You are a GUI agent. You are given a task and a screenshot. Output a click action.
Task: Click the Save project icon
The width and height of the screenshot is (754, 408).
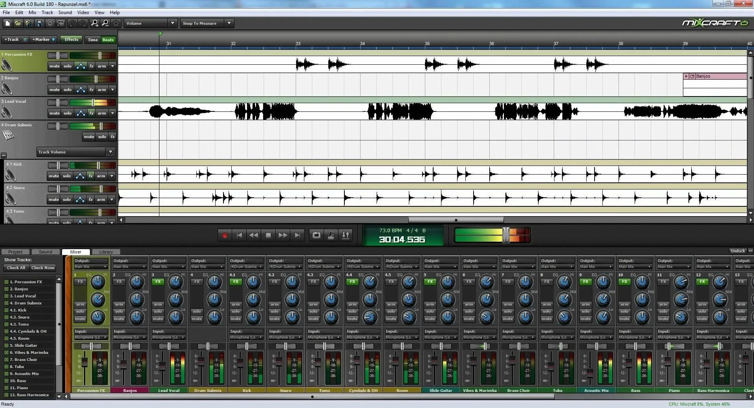[39, 23]
